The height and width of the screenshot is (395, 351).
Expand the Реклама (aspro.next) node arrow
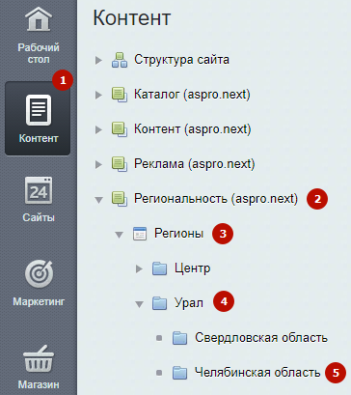[98, 164]
